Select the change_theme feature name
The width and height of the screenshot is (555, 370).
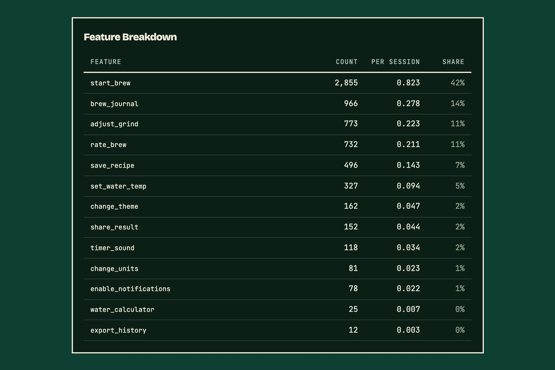coord(114,206)
